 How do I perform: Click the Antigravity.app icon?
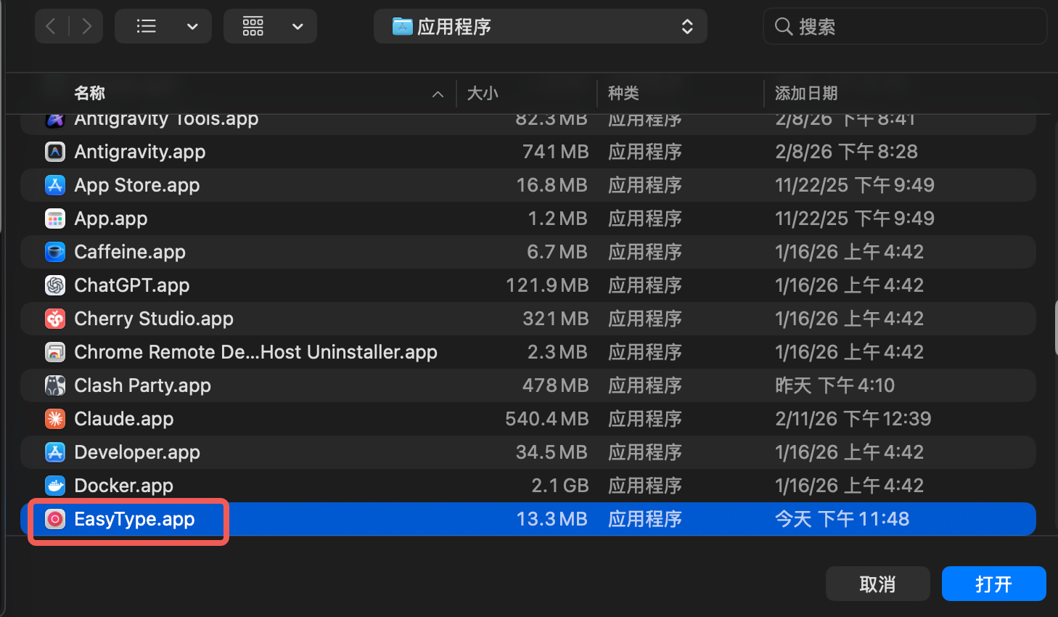pos(55,152)
